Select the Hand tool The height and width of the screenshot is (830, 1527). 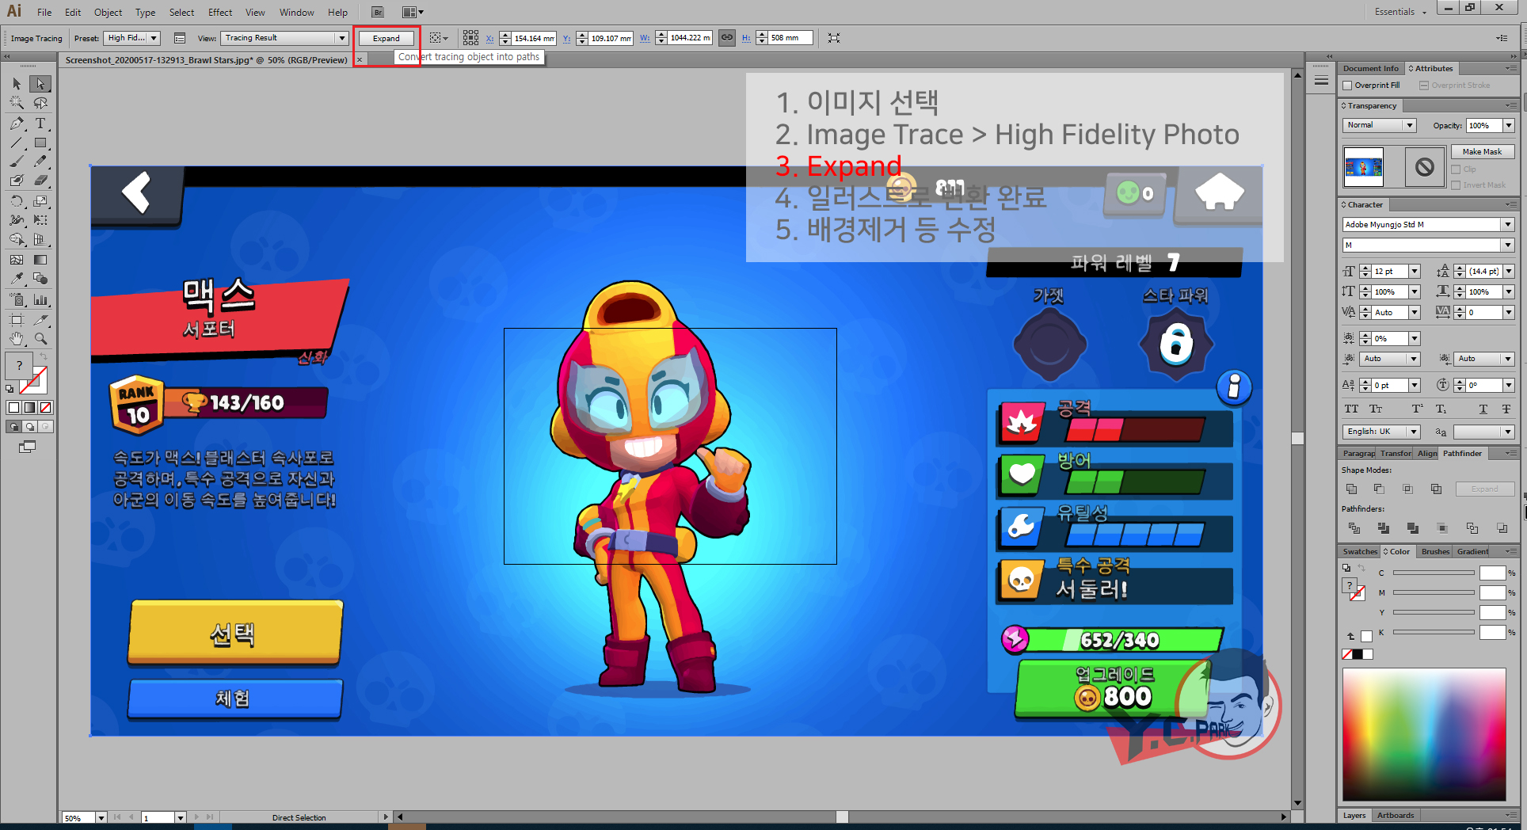[x=17, y=339]
